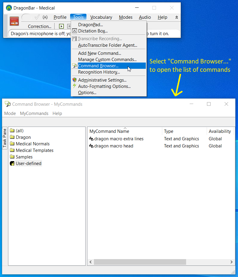Select User-defined tree label
Image resolution: width=238 pixels, height=277 pixels.
[29, 164]
